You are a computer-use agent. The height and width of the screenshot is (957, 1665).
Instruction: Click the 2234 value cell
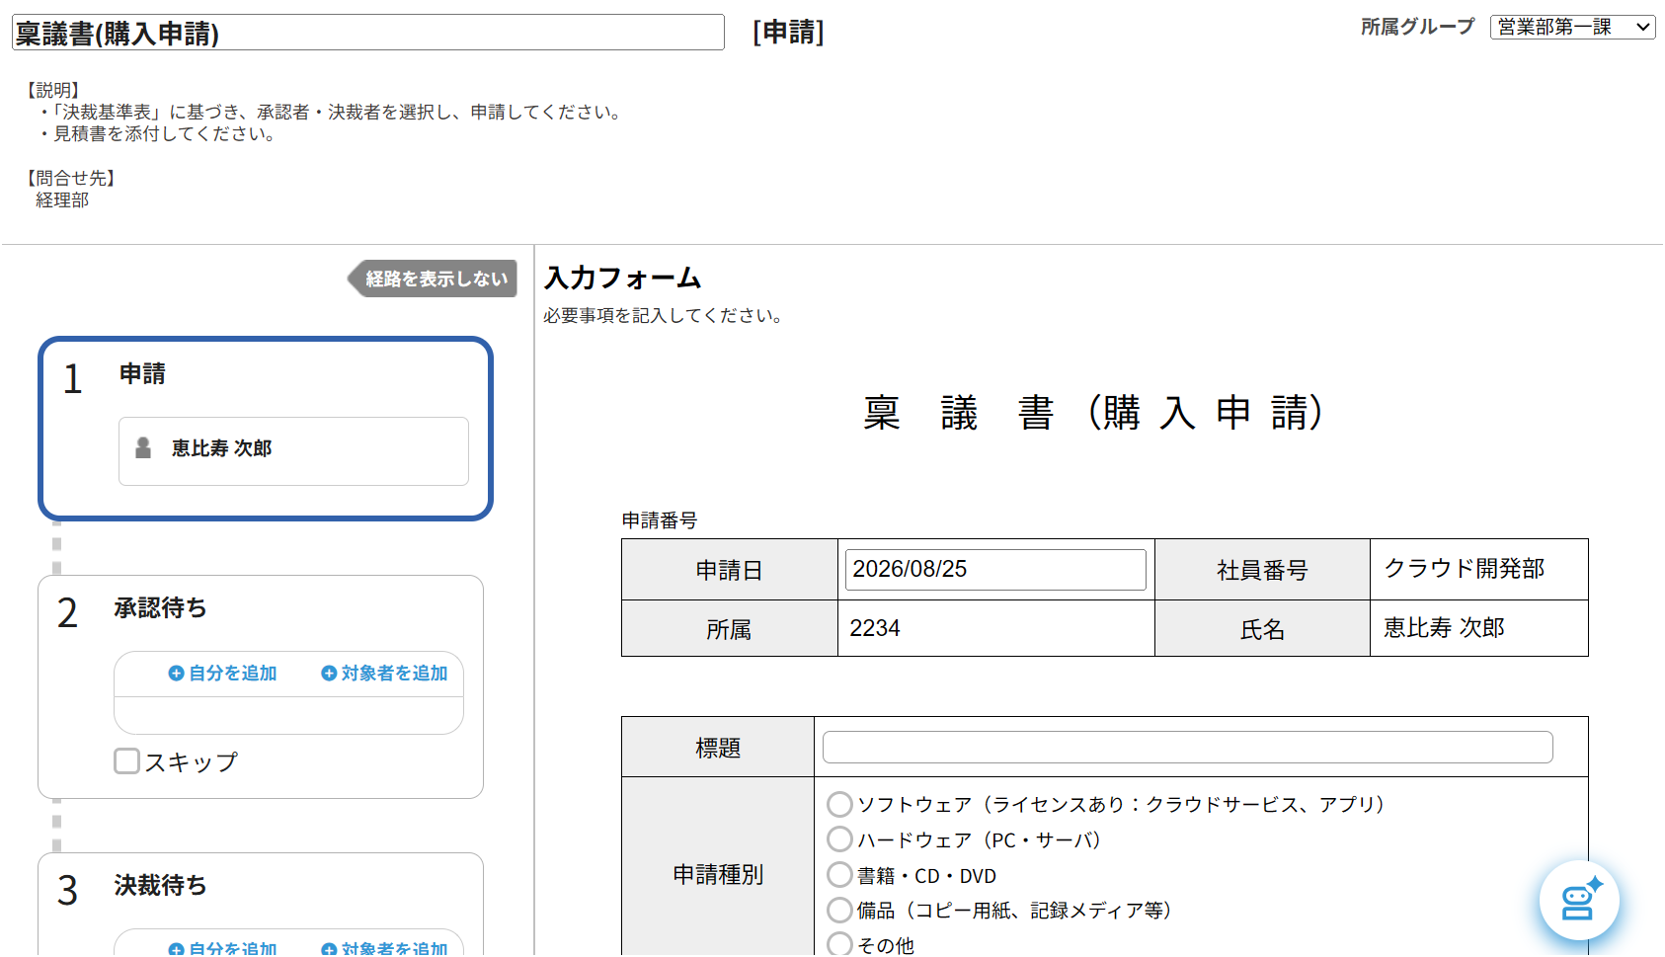pos(995,628)
